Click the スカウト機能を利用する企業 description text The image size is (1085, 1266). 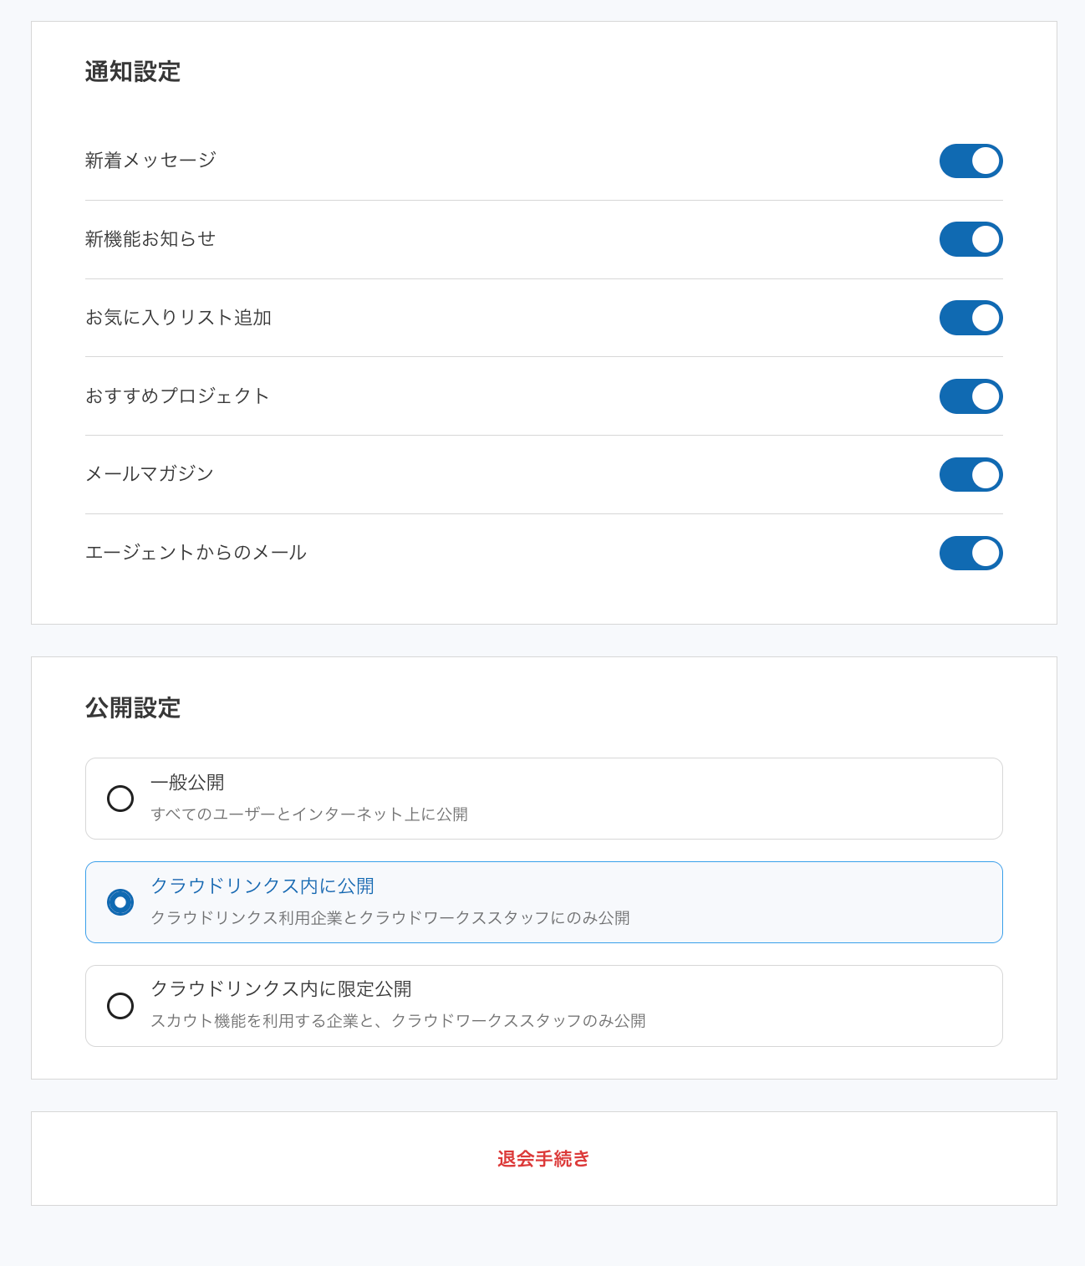click(x=398, y=1021)
